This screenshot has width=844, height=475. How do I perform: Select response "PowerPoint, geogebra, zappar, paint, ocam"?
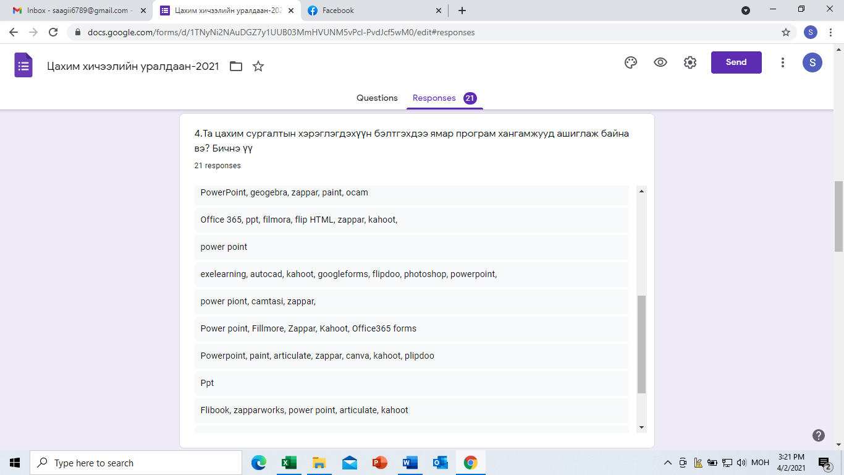(411, 194)
